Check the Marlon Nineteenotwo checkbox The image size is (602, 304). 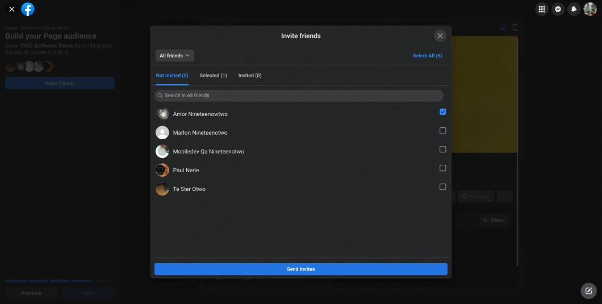click(442, 131)
